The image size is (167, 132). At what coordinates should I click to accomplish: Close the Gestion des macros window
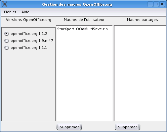pos(162,4)
